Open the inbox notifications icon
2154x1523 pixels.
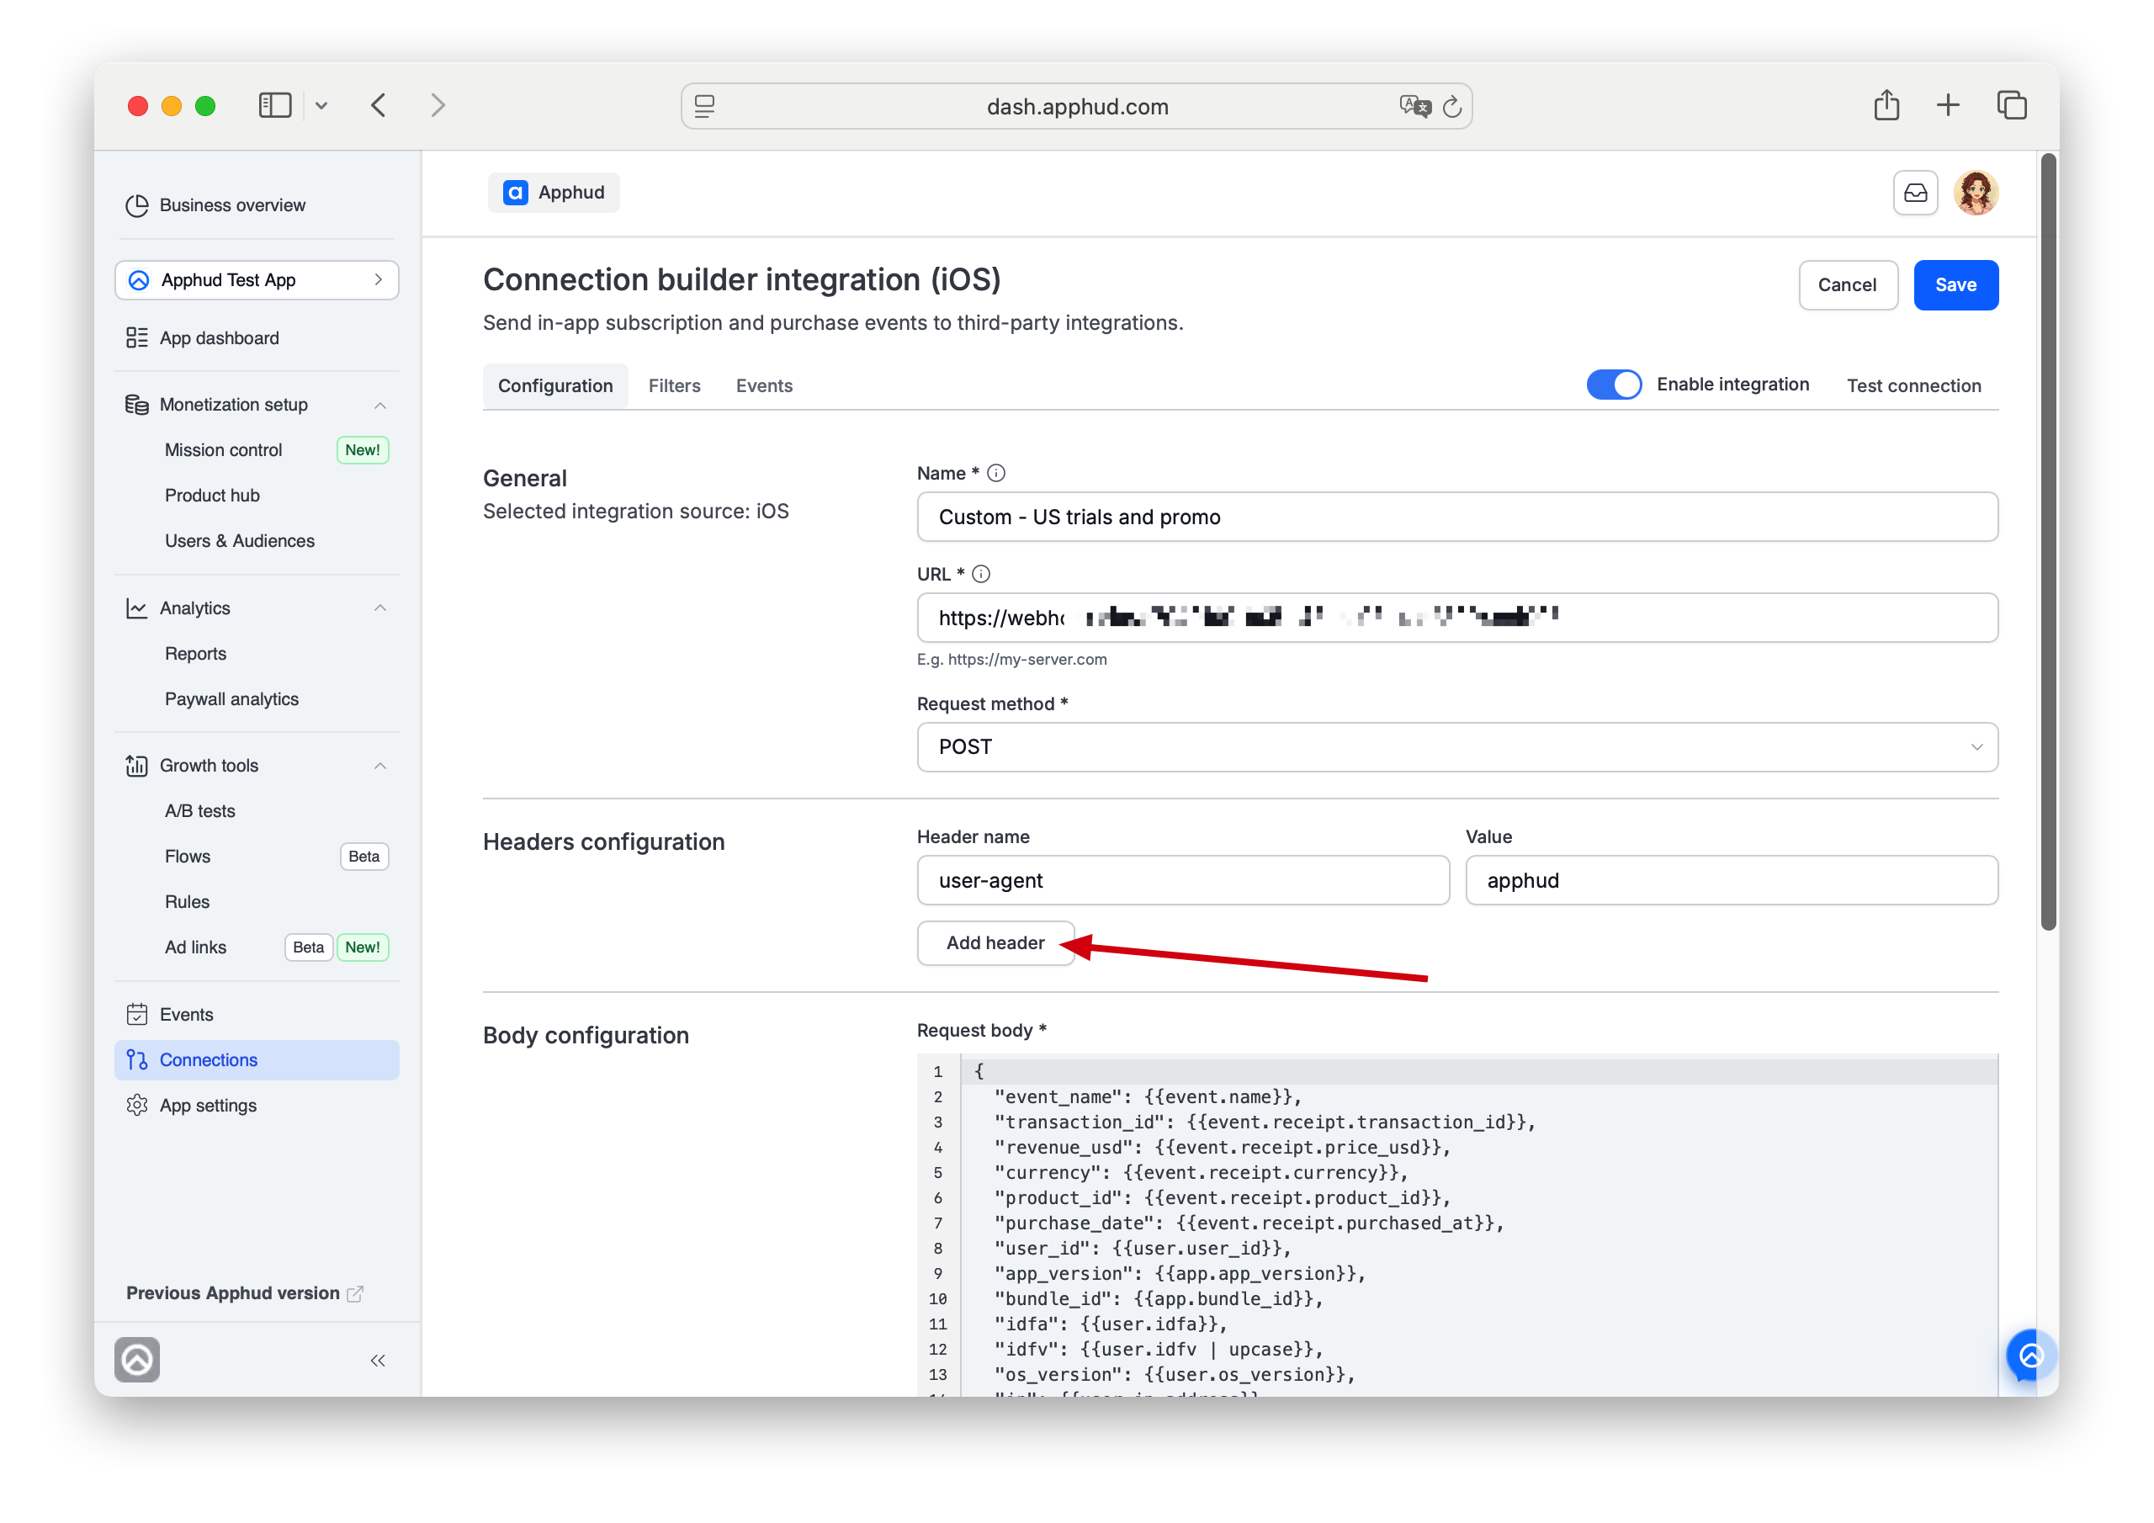click(x=1915, y=194)
